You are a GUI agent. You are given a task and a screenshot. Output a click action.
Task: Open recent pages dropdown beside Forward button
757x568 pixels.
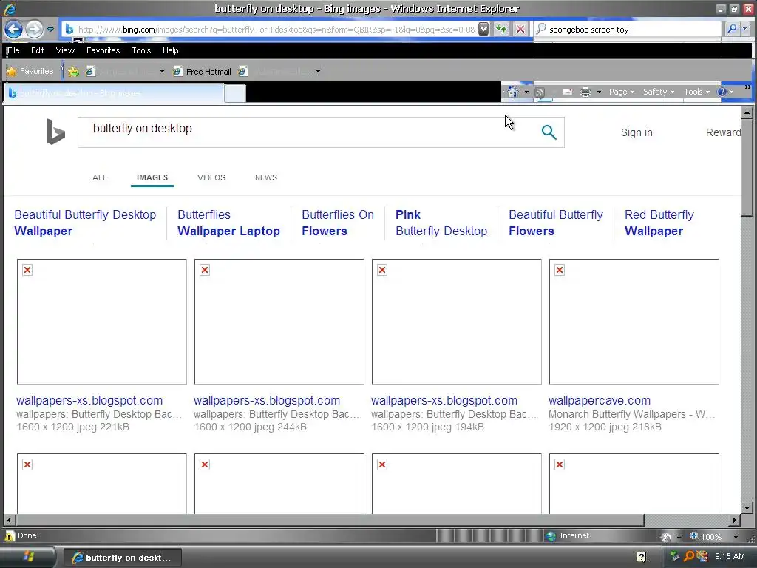click(50, 30)
